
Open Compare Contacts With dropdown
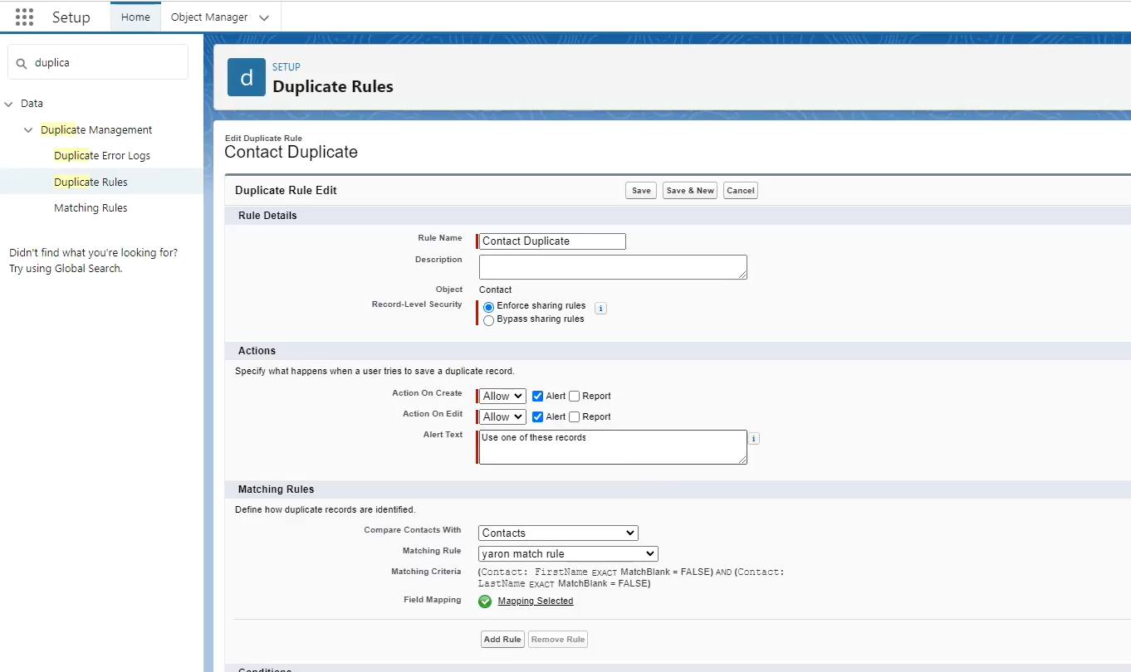pyautogui.click(x=558, y=533)
